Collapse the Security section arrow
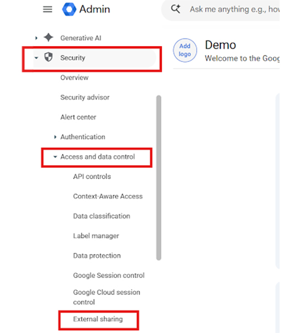This screenshot has width=301, height=333. [36, 58]
